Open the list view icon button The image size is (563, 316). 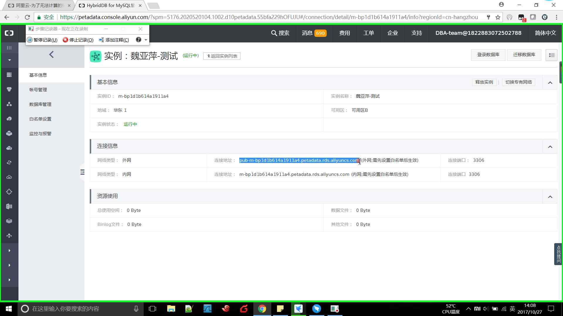[551, 55]
